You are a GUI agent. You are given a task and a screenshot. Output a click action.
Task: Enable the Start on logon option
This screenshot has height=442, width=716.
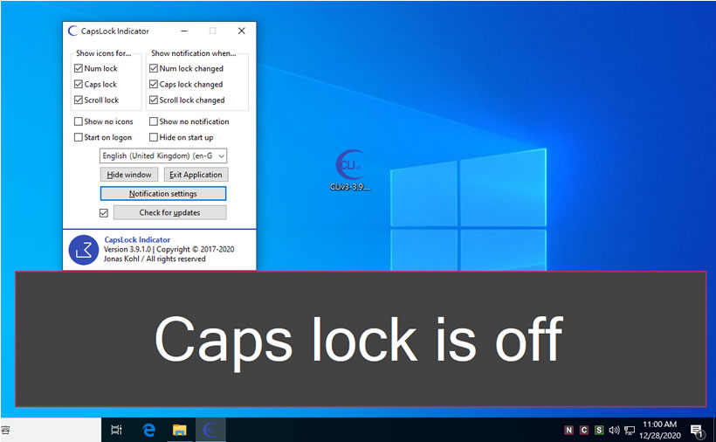tap(79, 138)
